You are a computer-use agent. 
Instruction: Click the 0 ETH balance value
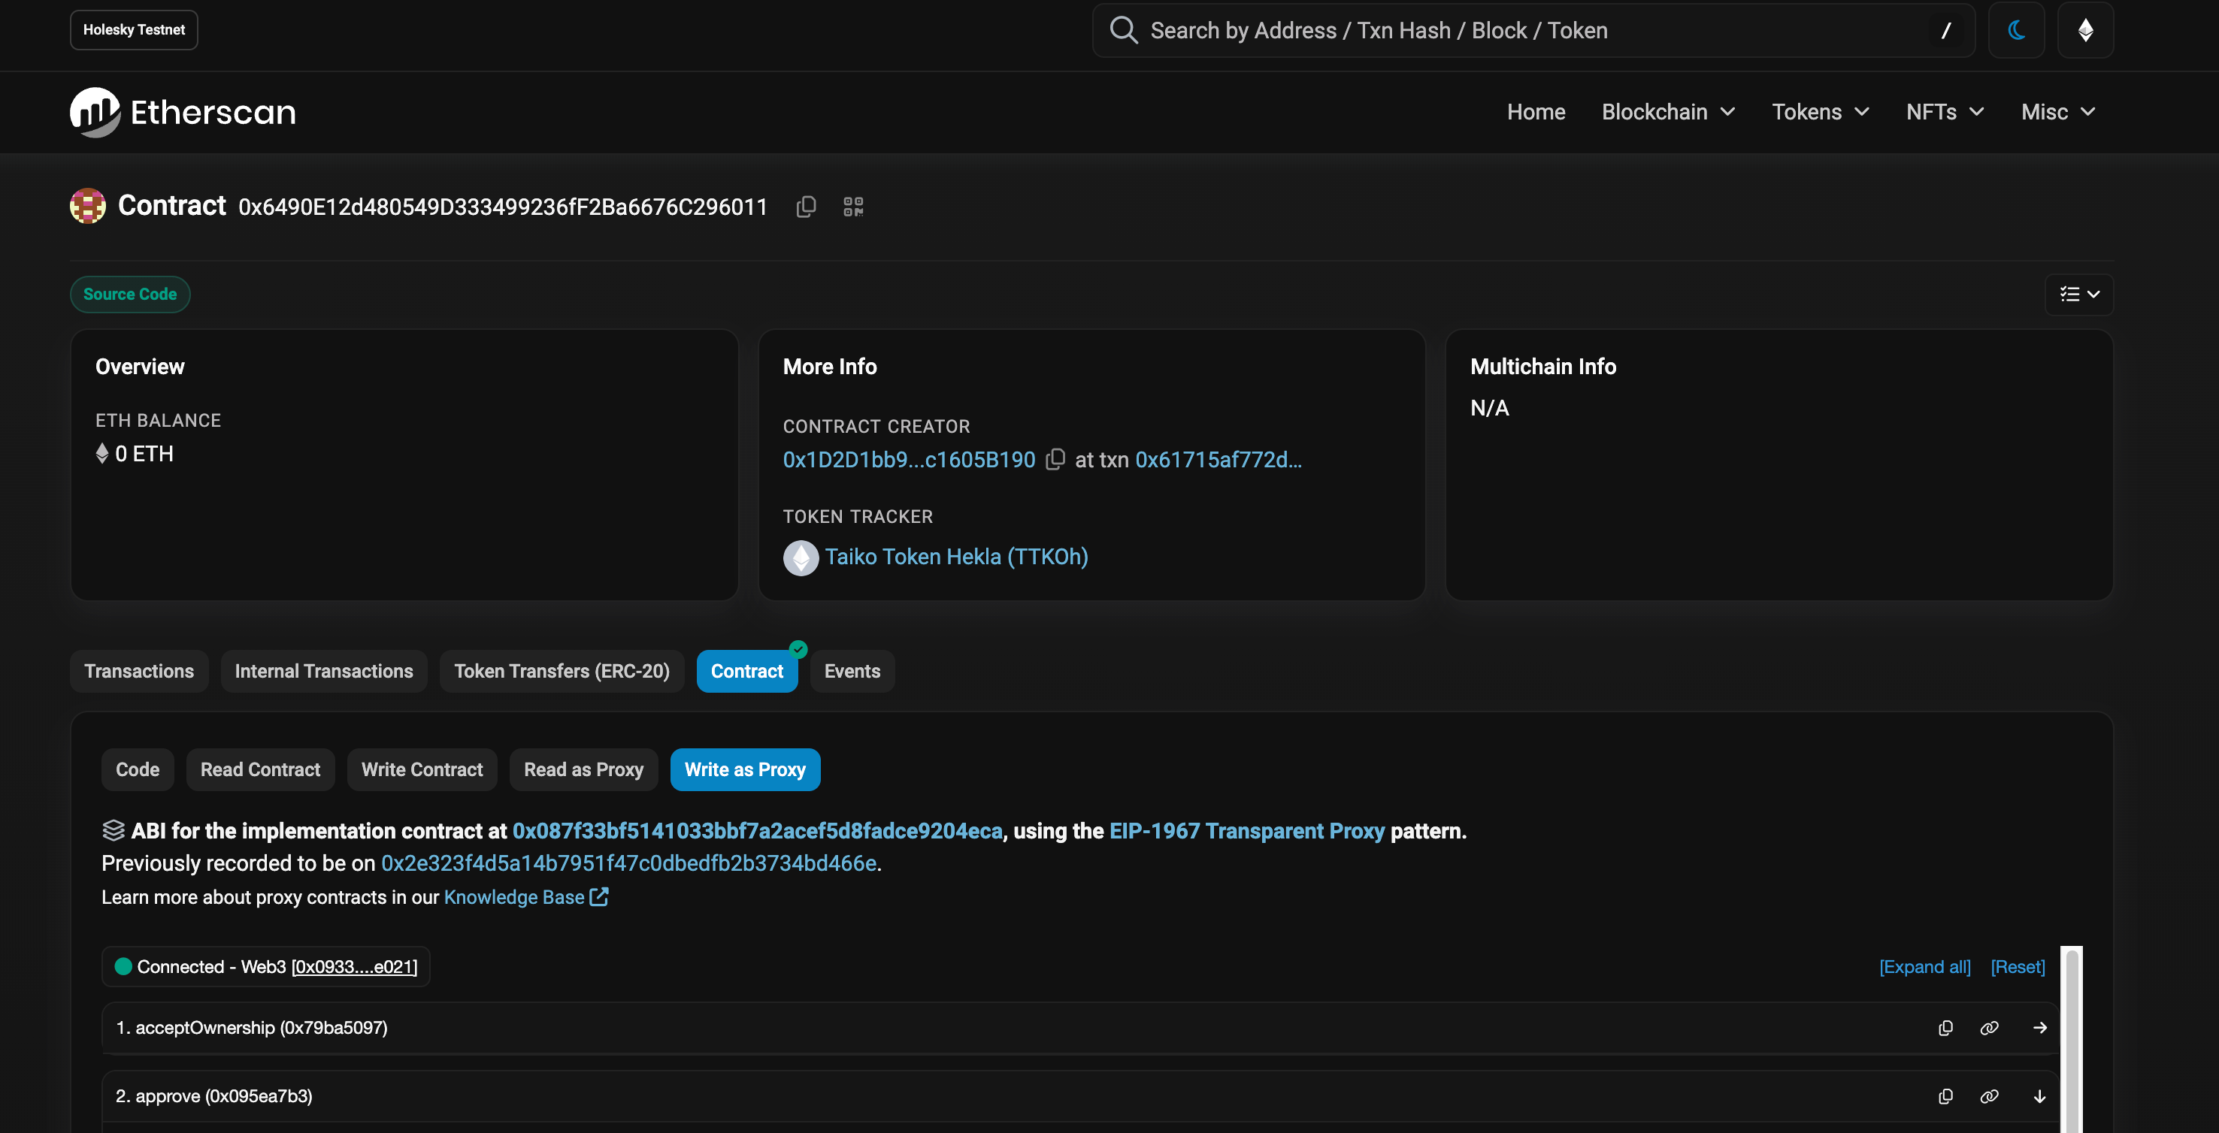144,454
